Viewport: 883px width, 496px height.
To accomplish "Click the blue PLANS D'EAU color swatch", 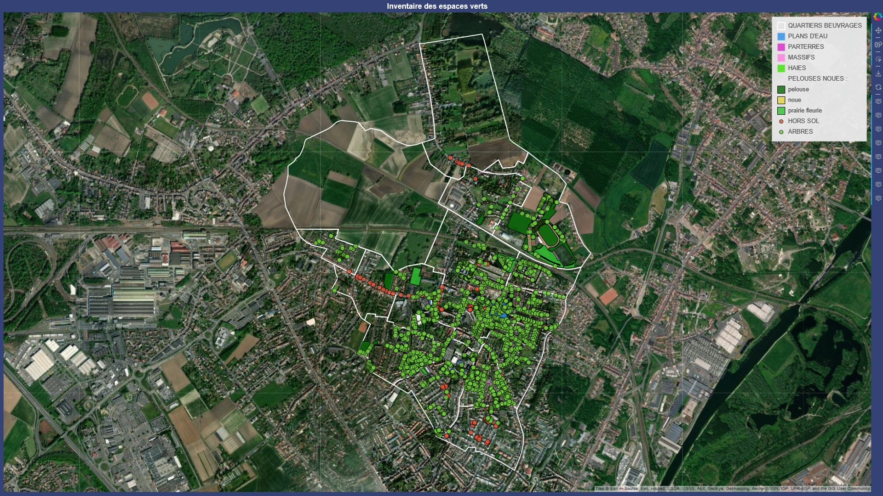I will tap(780, 36).
